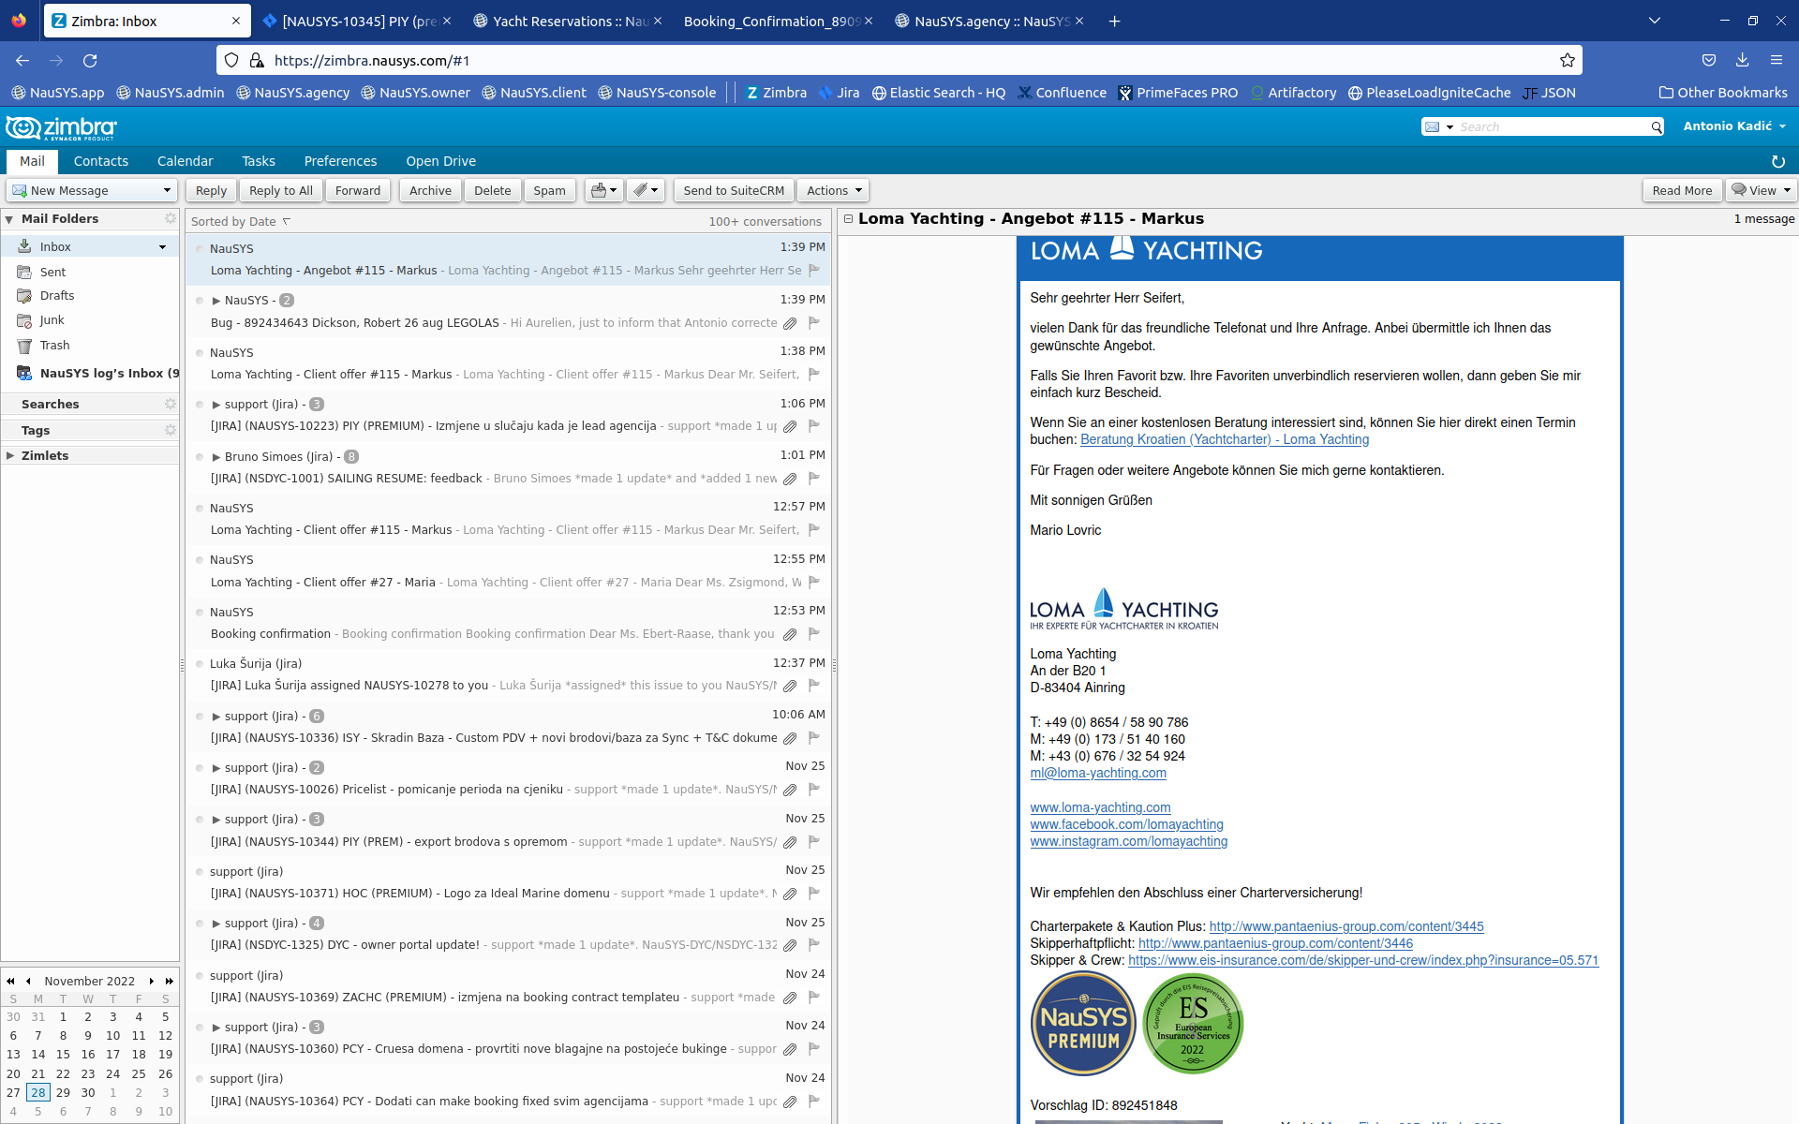The height and width of the screenshot is (1124, 1799).
Task: Open NauSYS.admin bookmark
Action: tap(170, 93)
